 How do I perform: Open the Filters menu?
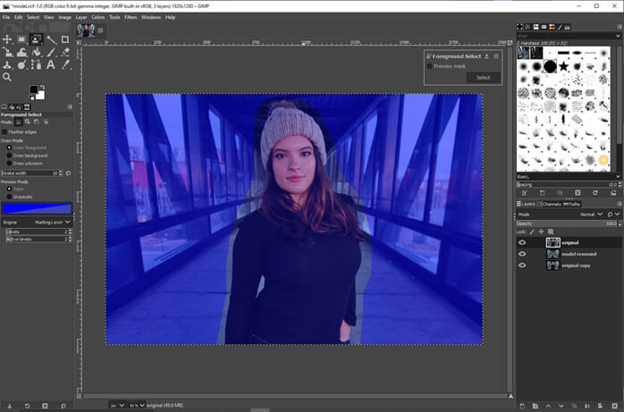pos(131,18)
